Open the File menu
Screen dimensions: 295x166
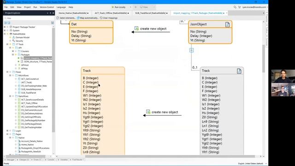[x=6, y=7]
